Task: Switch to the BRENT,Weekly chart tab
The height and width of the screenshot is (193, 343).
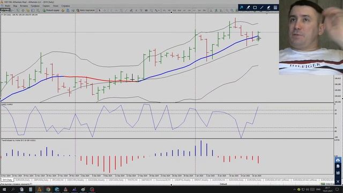Action: coord(202,180)
